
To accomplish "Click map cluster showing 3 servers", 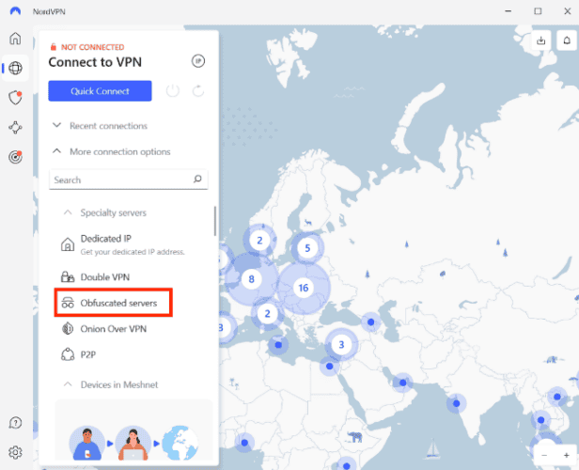I will point(341,344).
